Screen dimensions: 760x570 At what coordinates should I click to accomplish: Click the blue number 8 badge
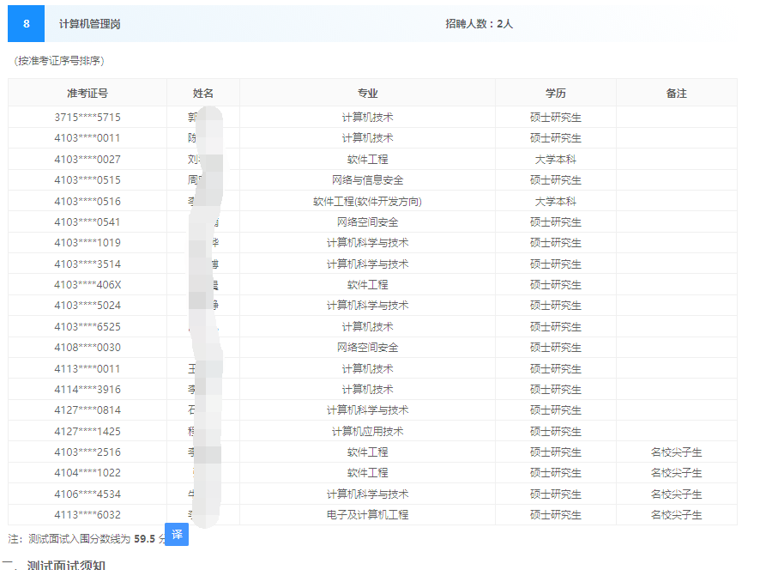click(x=26, y=24)
